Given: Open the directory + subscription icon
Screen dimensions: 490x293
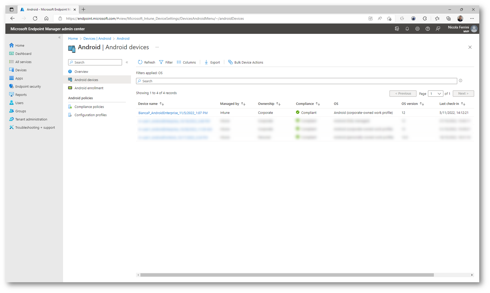Looking at the screenshot, I should coord(397,29).
